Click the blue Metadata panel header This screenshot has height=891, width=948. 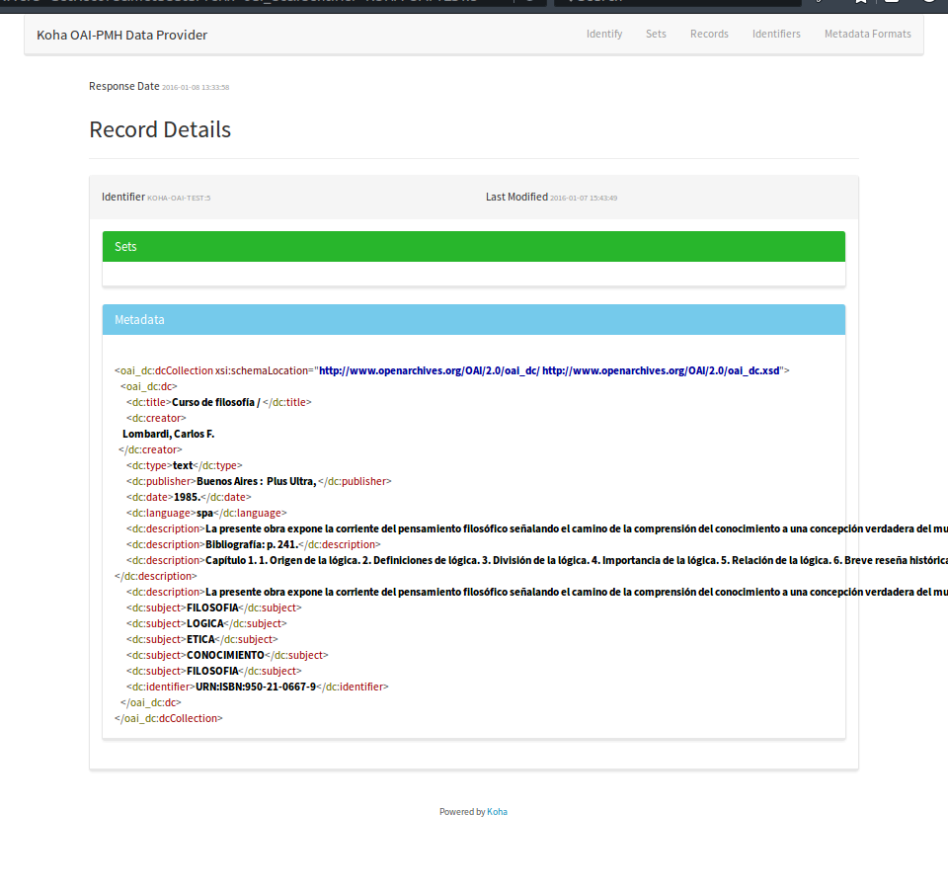pyautogui.click(x=473, y=320)
